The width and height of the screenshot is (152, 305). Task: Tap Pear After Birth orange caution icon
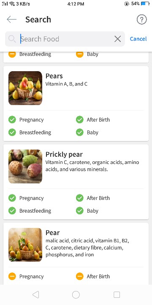coord(80,276)
